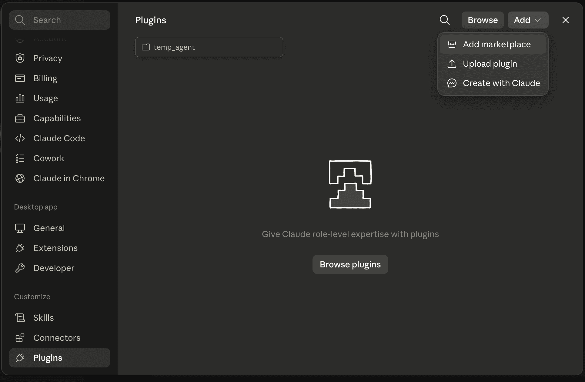585x382 pixels.
Task: Open Connectors customization page
Action: tap(60, 338)
